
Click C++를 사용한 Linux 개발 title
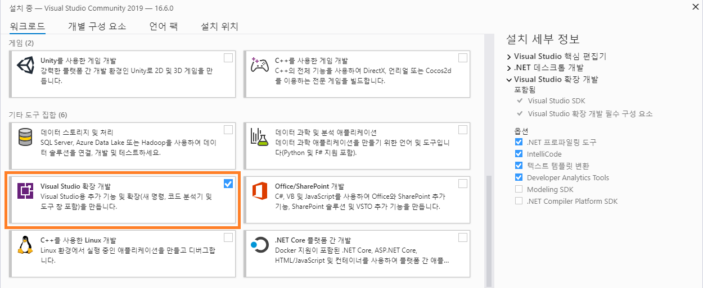coord(79,240)
